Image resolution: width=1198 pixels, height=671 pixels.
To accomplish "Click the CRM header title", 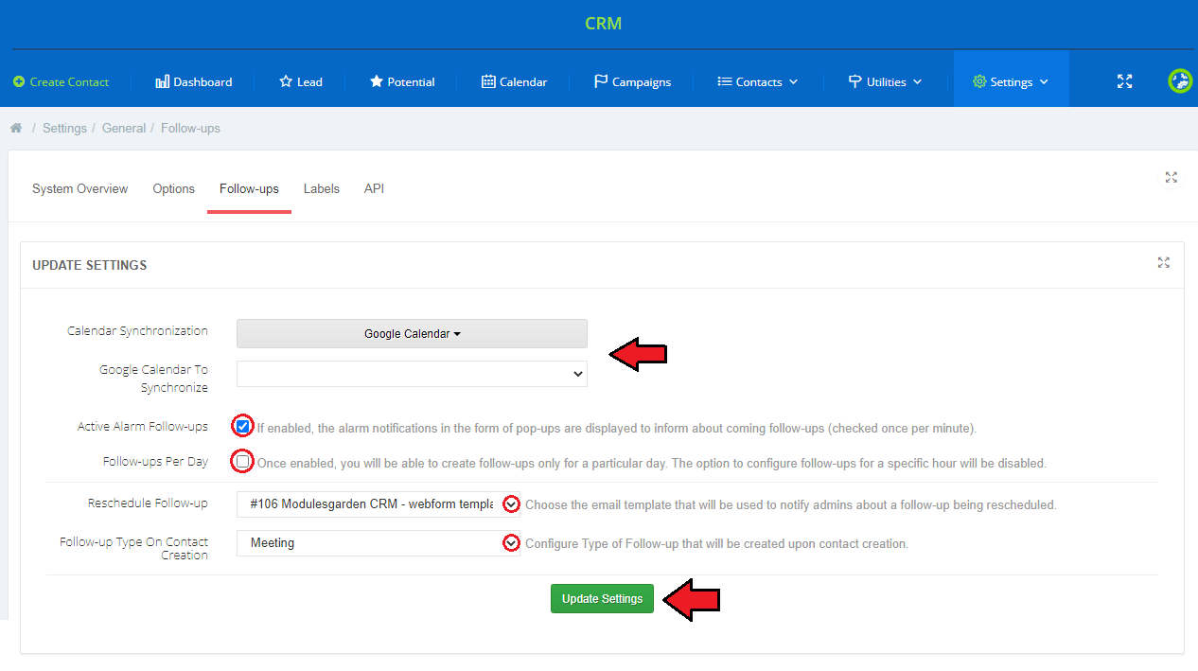I will [x=603, y=24].
